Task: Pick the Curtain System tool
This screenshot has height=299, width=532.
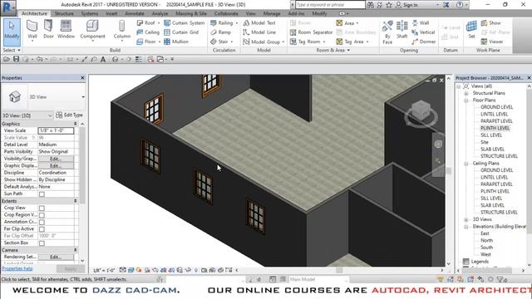Action: (185, 23)
